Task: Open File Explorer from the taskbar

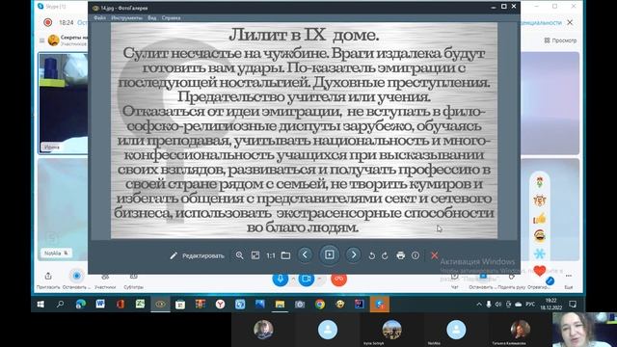Action: (280, 305)
